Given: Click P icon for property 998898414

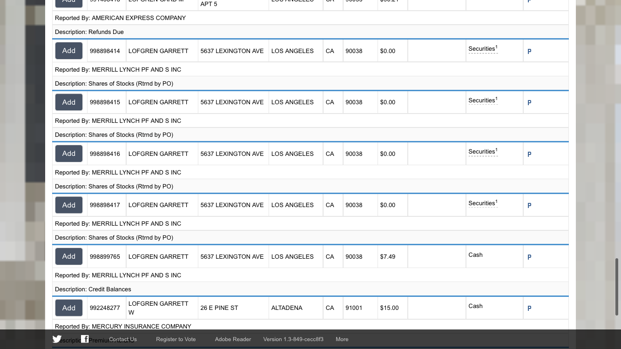Looking at the screenshot, I should click(529, 52).
